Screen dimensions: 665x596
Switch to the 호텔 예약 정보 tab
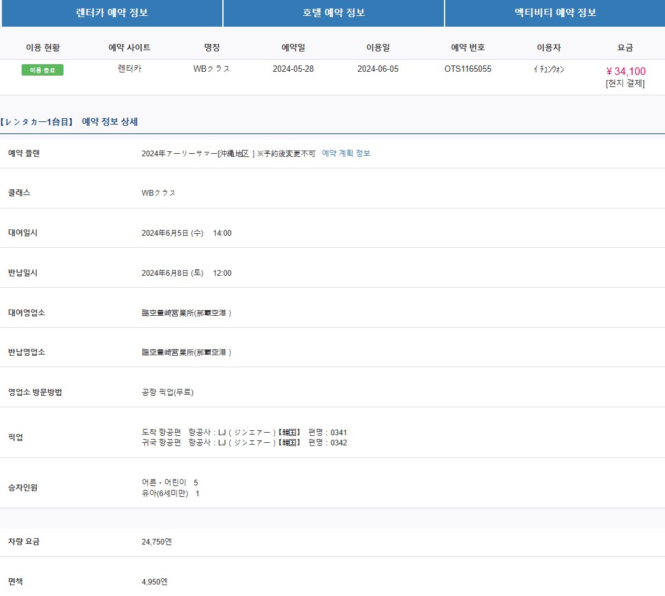click(x=333, y=13)
